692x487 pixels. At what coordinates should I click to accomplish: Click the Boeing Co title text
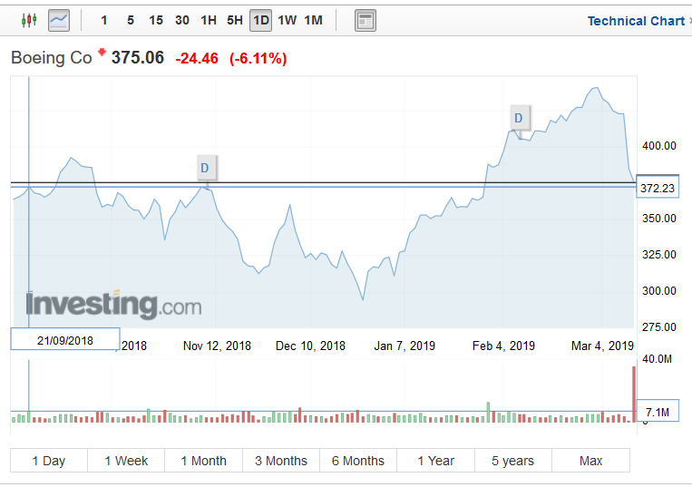51,58
